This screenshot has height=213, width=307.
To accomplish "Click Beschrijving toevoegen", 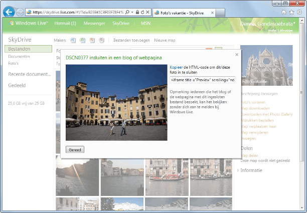I will (x=259, y=94).
